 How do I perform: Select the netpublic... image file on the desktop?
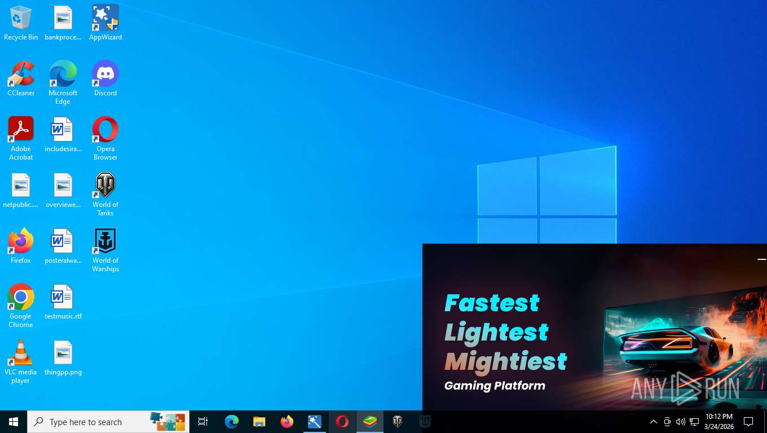pos(21,191)
